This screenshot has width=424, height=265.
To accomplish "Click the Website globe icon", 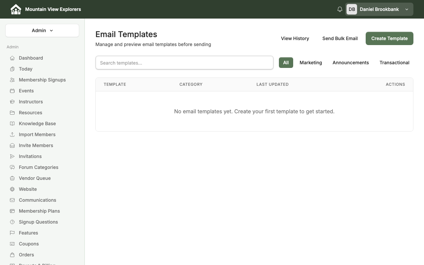I will point(12,189).
